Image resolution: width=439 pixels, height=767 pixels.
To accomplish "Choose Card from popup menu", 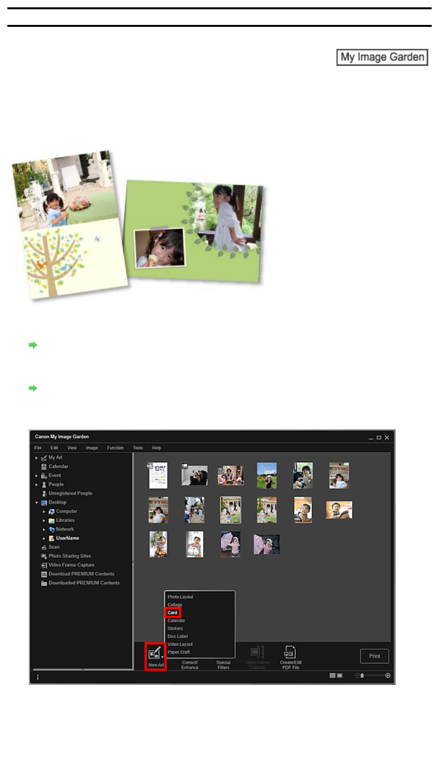I will point(172,613).
